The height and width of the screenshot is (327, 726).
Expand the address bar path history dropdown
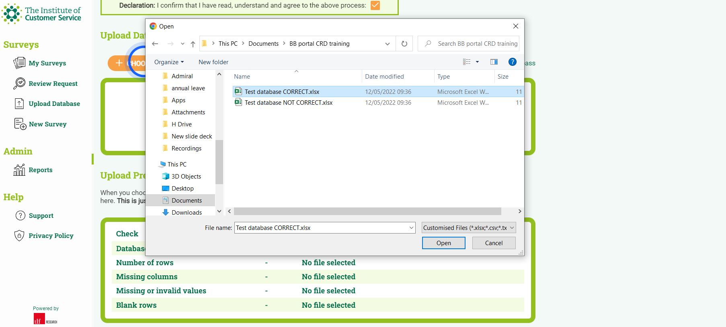[x=388, y=44]
